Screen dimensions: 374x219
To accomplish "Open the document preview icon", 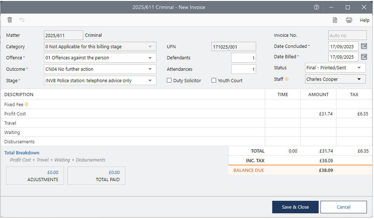I will click(x=335, y=20).
